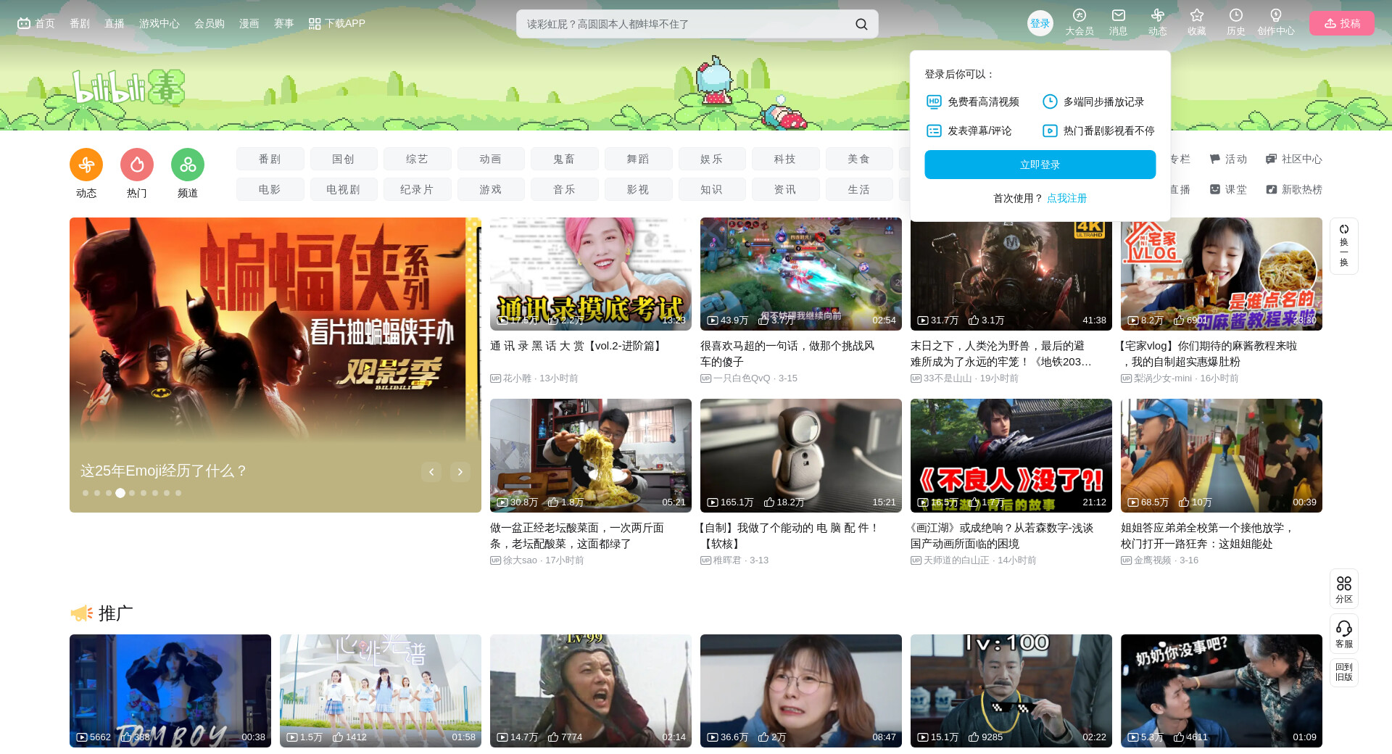Viewport: 1392px width, 754px height.
Task: Open 会员购 in the top navigation
Action: click(210, 23)
